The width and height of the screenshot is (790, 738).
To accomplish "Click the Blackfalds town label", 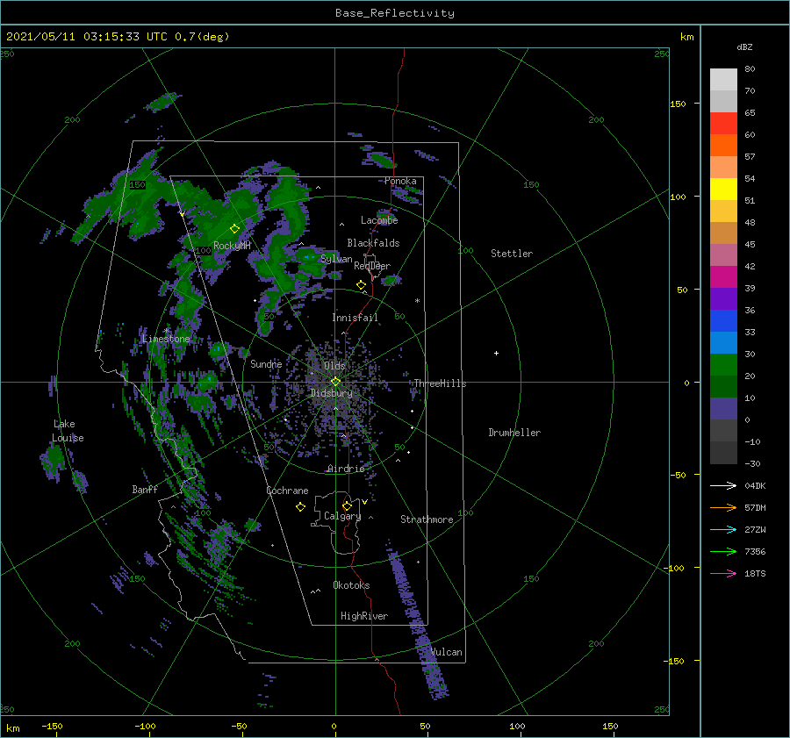I will point(373,243).
